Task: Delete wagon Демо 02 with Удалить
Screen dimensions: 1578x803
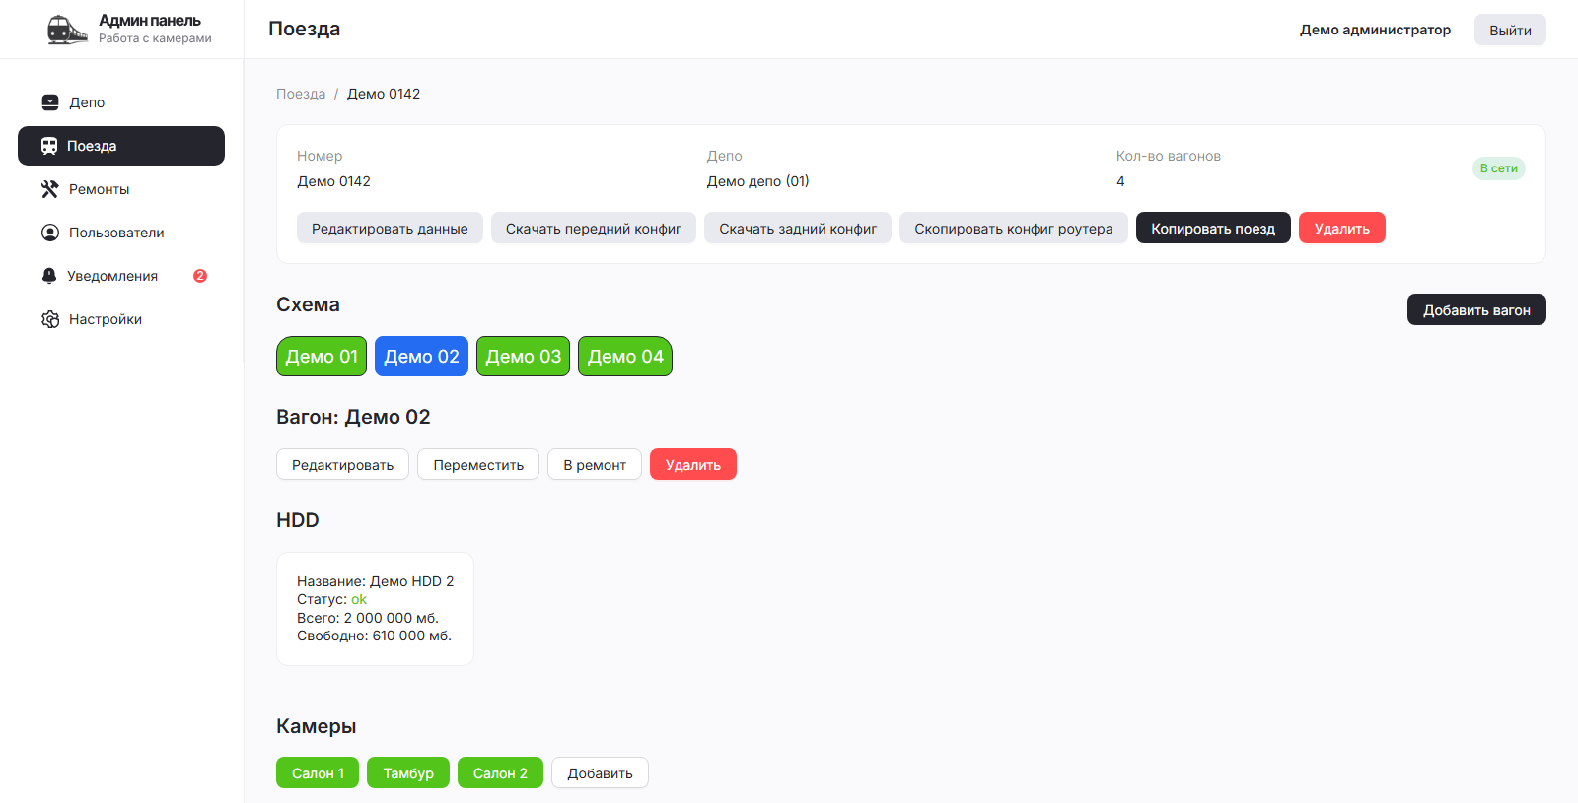Action: click(693, 464)
